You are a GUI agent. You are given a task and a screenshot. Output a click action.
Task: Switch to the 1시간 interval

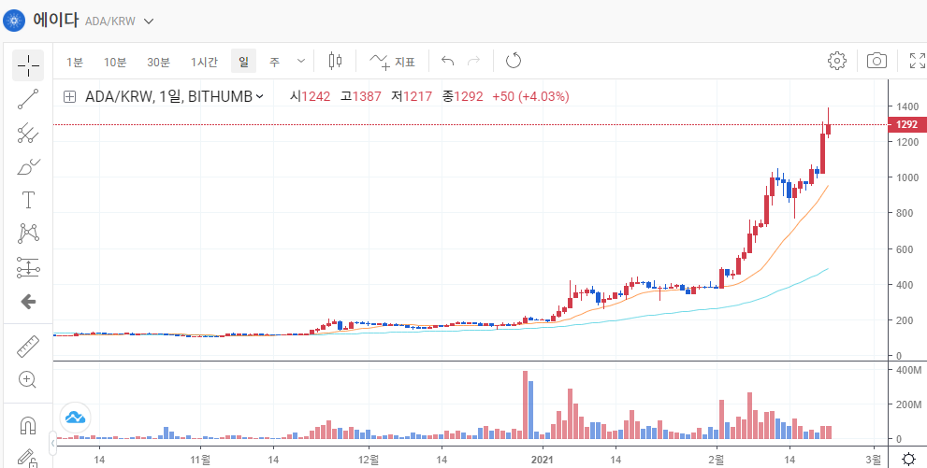(204, 62)
